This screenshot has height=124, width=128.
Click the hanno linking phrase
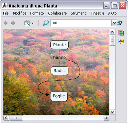click(x=60, y=57)
